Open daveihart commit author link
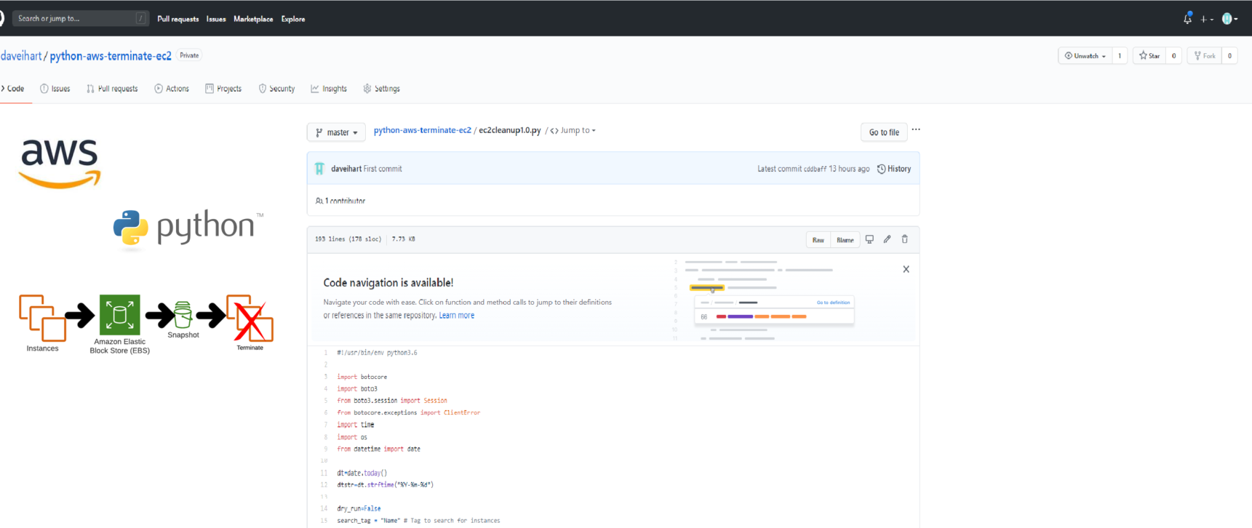Image resolution: width=1252 pixels, height=528 pixels. click(x=346, y=169)
